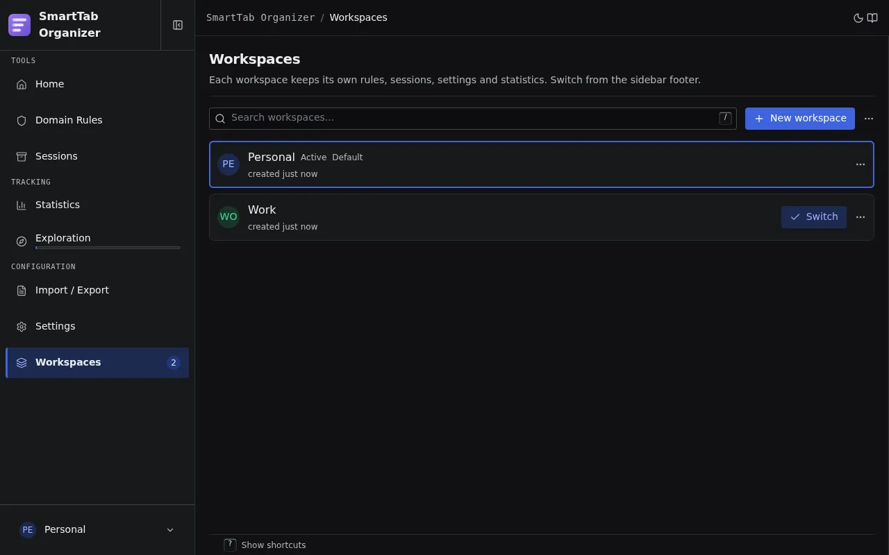Click the slash shortcut key hint
Image resolution: width=889 pixels, height=555 pixels.
point(725,118)
